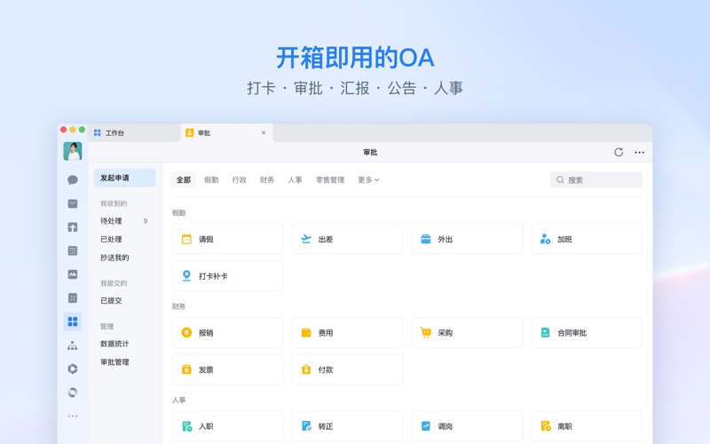This screenshot has height=444, width=710.
Task: Click the 搜索 search field
Action: (596, 180)
